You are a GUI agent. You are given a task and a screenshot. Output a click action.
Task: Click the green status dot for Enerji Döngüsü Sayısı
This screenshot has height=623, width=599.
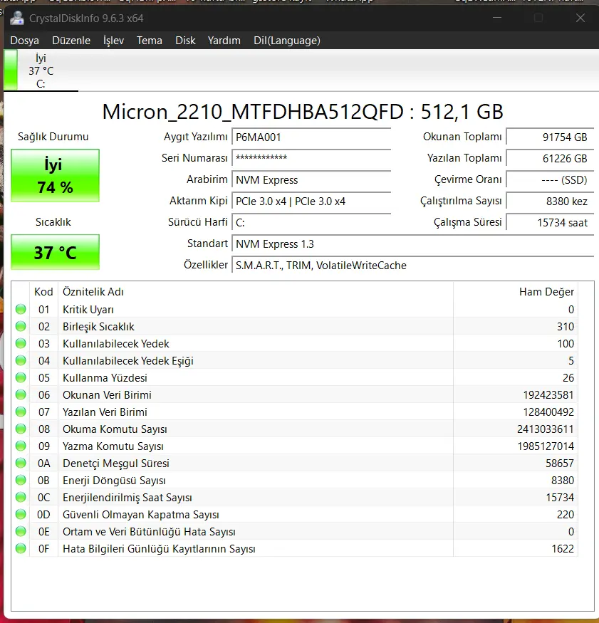[x=21, y=480]
